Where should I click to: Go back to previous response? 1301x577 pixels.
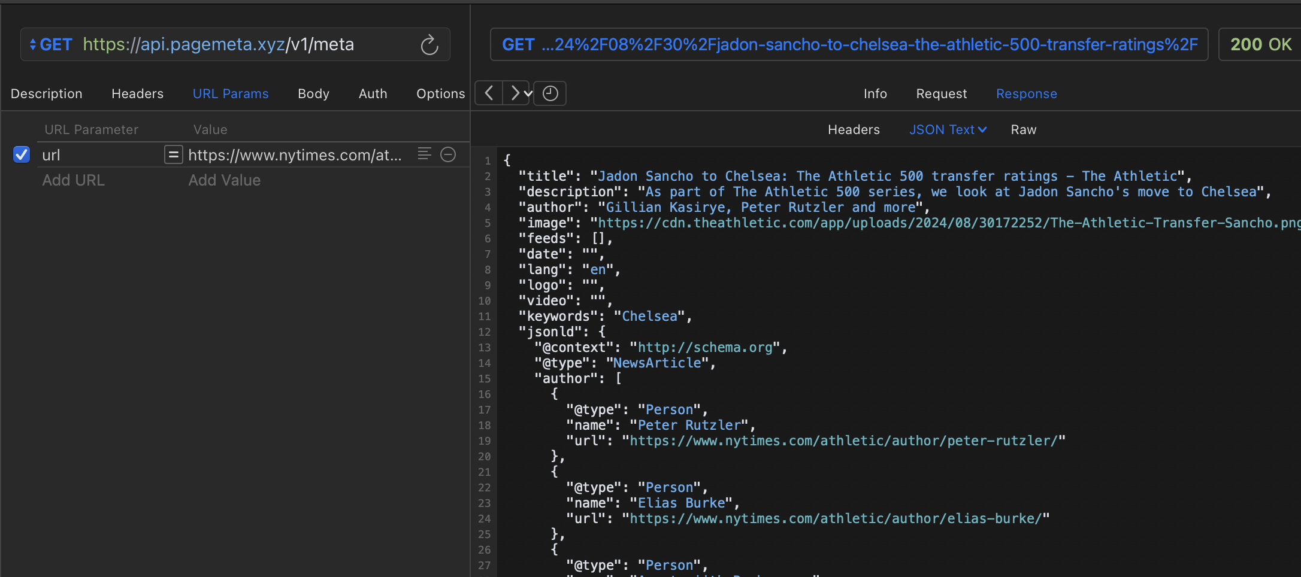(x=489, y=93)
